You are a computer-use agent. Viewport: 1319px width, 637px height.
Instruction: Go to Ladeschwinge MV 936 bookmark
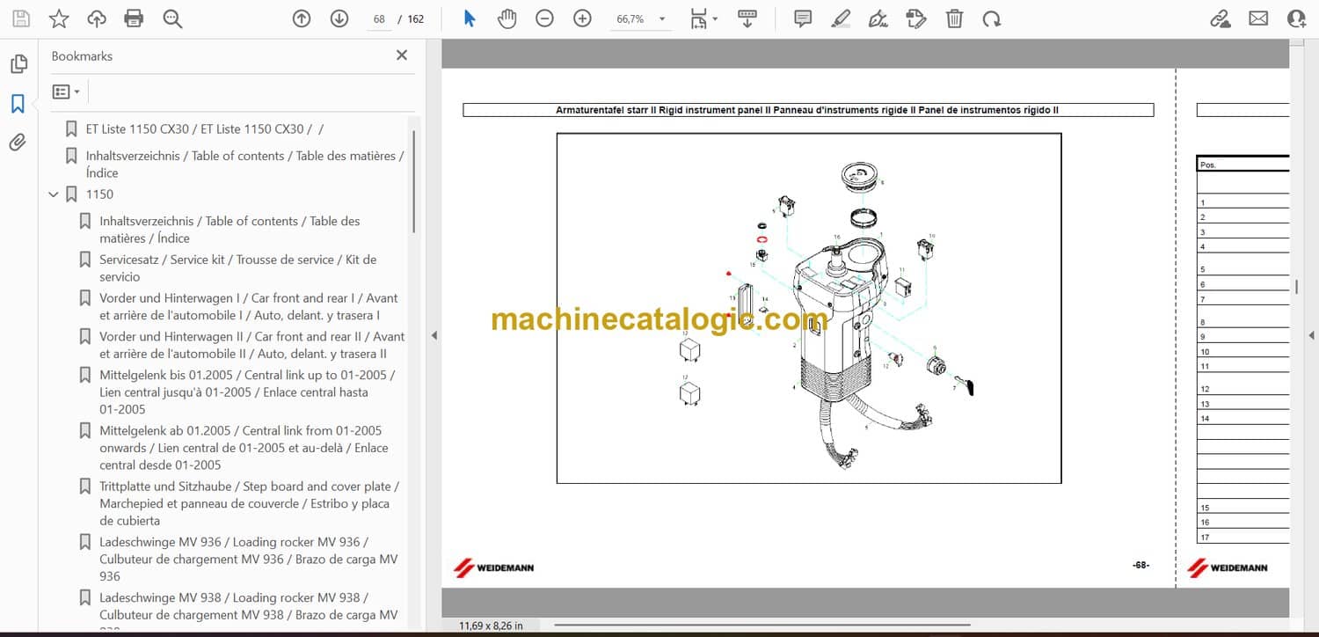(249, 559)
